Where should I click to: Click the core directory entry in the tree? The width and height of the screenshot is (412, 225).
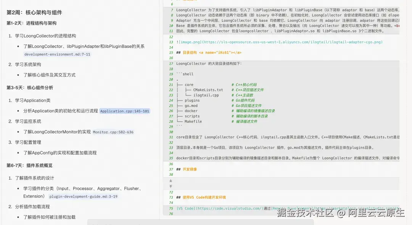[x=189, y=85]
